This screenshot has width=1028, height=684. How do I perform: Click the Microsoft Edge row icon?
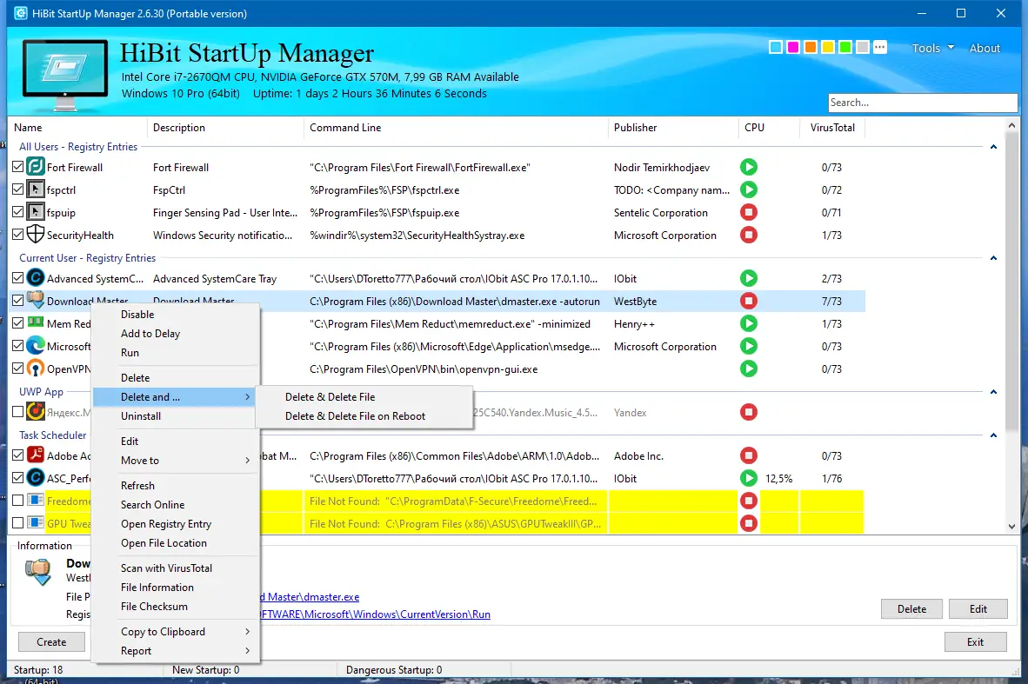(x=36, y=346)
